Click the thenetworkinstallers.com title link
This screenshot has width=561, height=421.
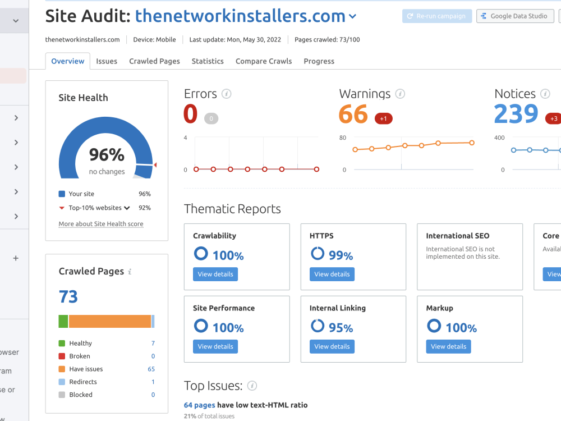(240, 16)
